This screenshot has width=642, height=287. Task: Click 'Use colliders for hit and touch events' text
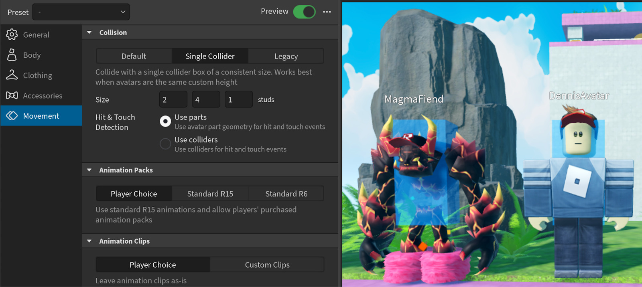(x=230, y=149)
